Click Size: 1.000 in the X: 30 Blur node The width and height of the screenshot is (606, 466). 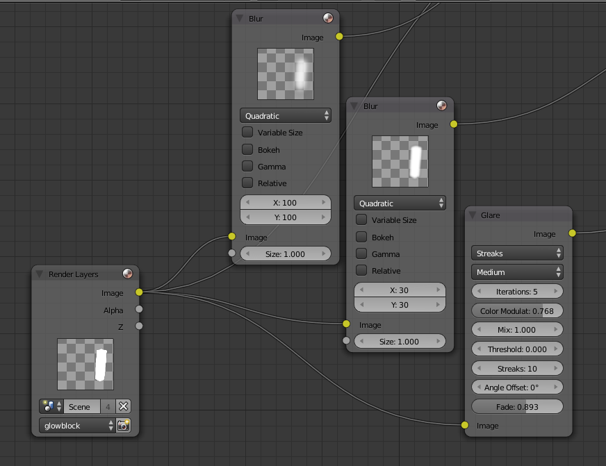[x=400, y=341]
